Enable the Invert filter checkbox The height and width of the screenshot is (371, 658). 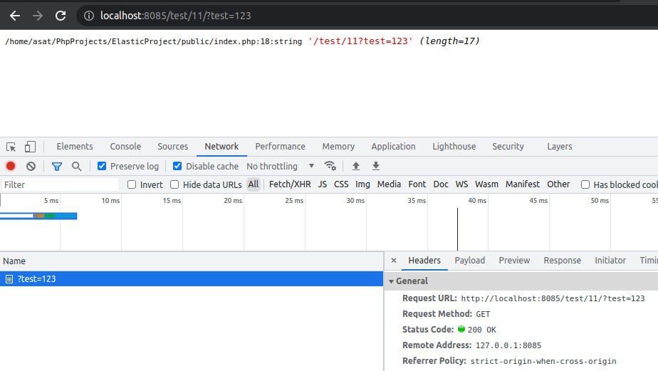pos(132,184)
